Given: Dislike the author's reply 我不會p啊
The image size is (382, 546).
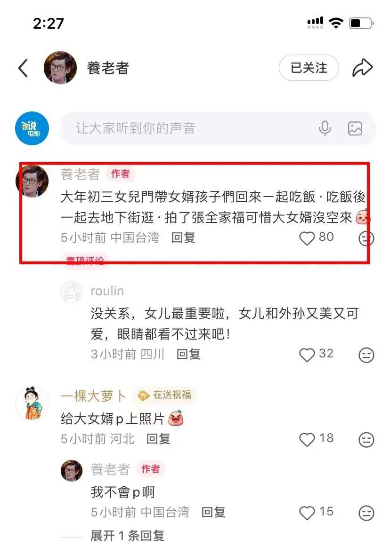Looking at the screenshot, I should 366,513.
